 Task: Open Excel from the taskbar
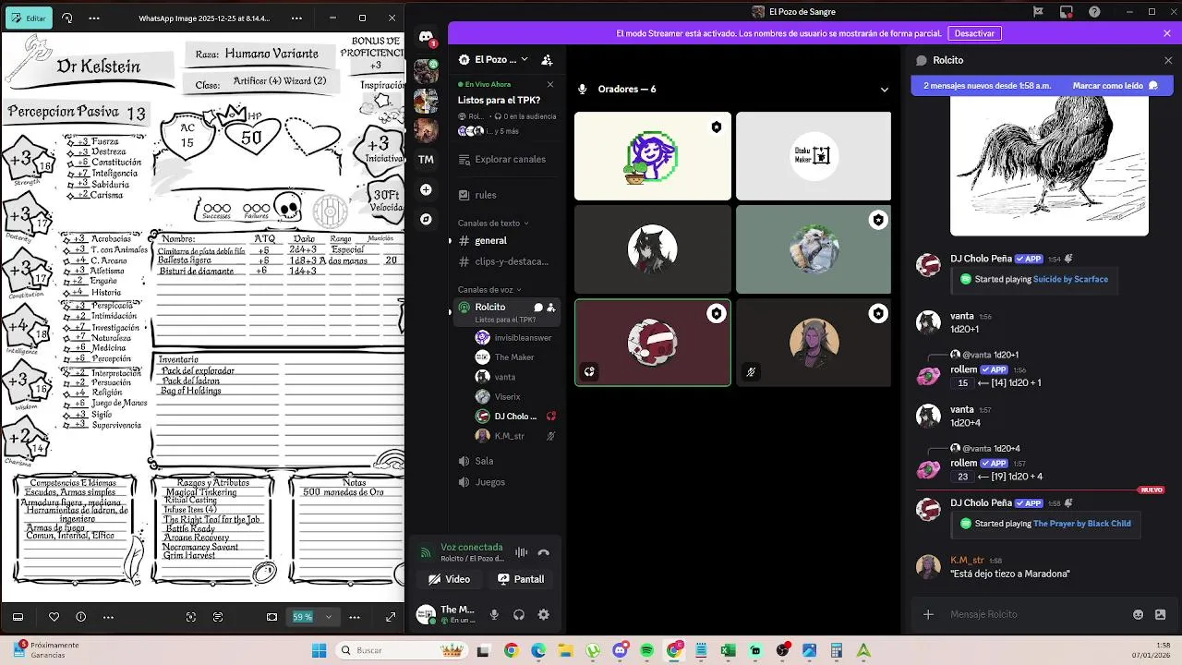[x=728, y=650]
